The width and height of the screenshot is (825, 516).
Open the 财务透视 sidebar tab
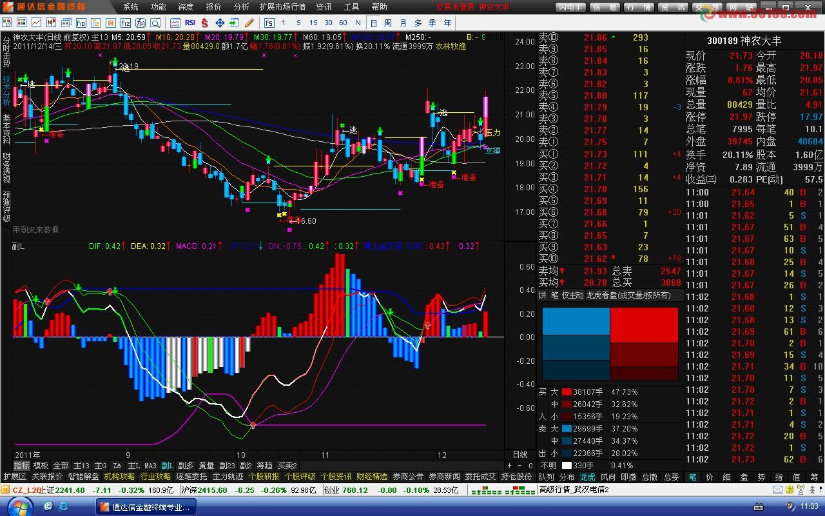pos(6,168)
